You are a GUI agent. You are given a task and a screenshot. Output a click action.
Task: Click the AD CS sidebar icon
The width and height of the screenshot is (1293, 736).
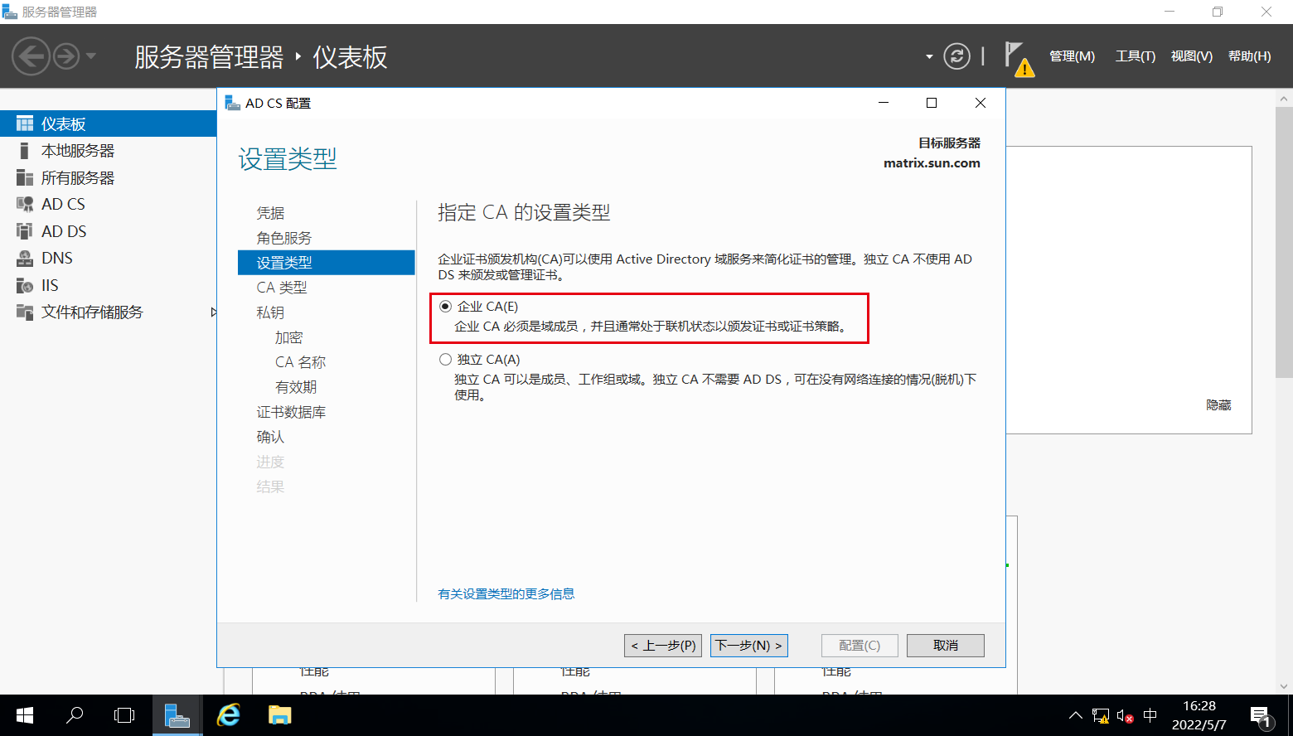[25, 204]
